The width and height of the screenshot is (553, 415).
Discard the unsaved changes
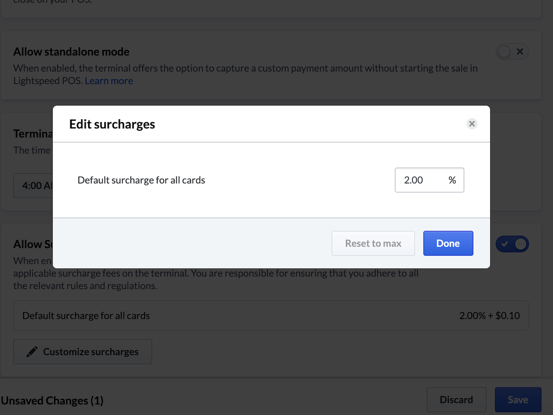[x=456, y=400]
